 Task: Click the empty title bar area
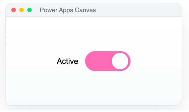tap(138, 10)
